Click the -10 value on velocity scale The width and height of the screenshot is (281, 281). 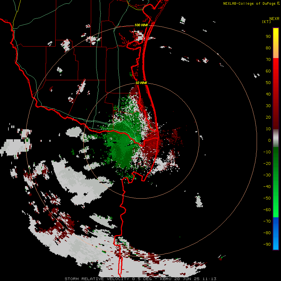(x=267, y=152)
